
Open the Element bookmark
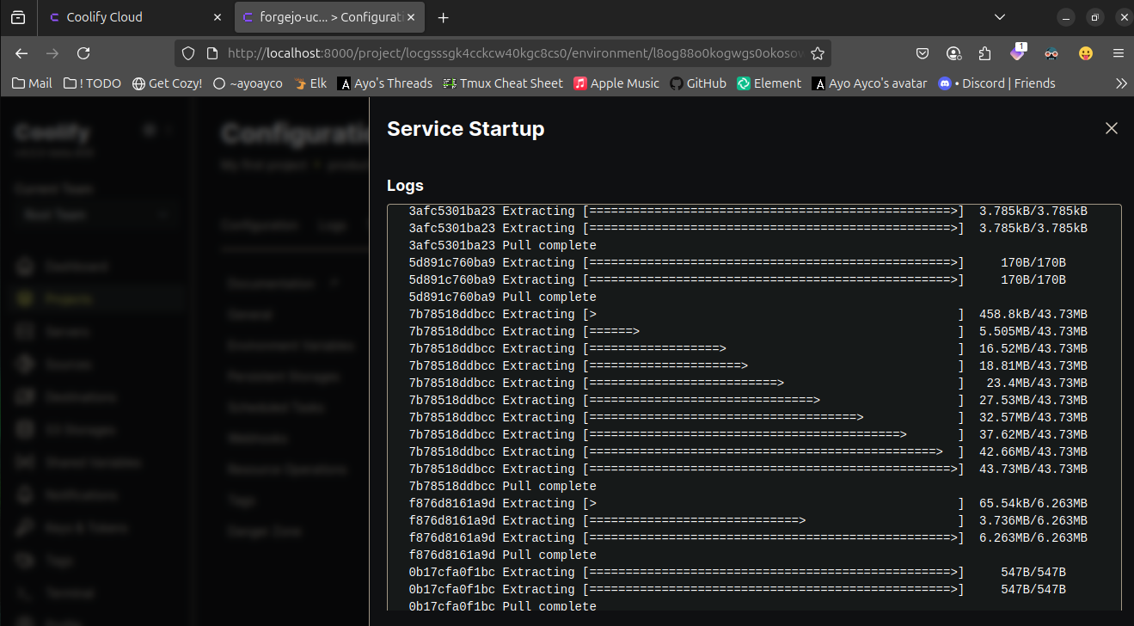769,83
